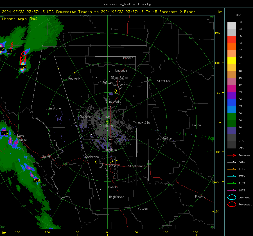Click the Brooks city label

pyautogui.click(x=200, y=196)
